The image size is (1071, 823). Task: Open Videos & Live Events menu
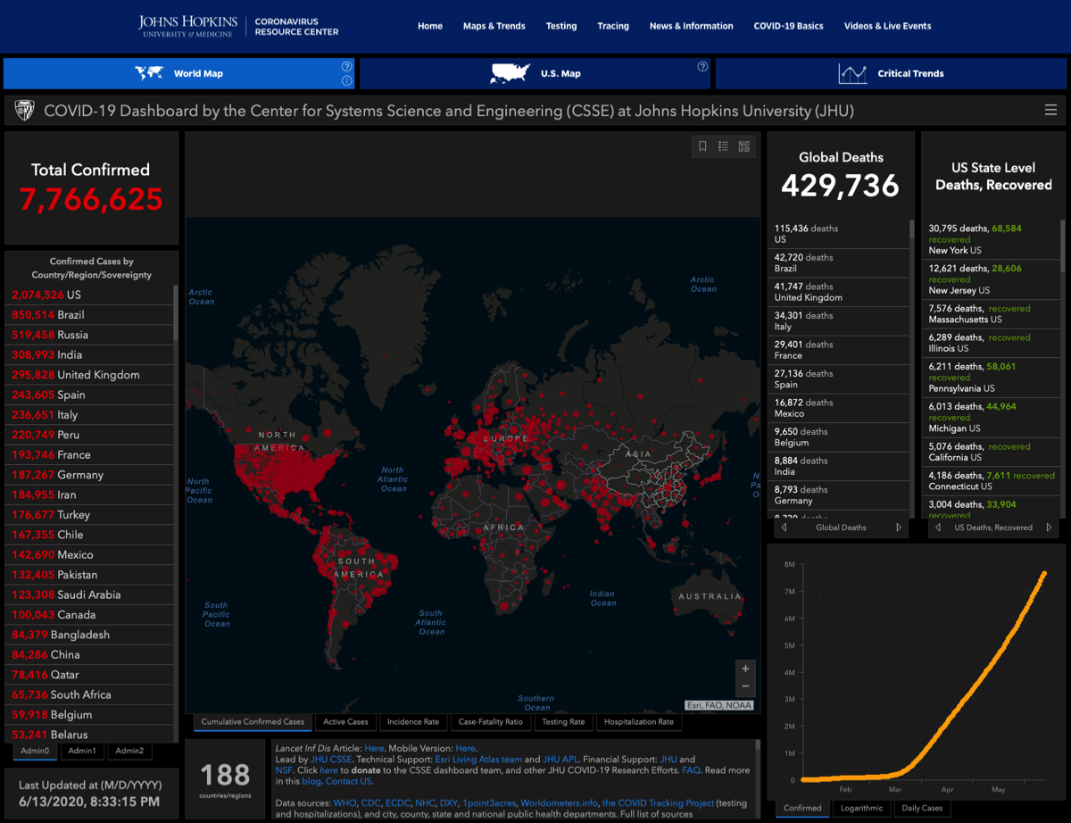pyautogui.click(x=888, y=26)
